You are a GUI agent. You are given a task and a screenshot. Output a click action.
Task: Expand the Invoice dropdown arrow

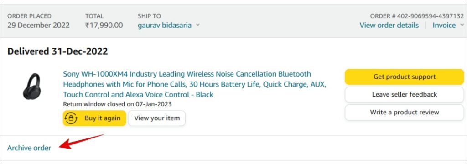(462, 26)
